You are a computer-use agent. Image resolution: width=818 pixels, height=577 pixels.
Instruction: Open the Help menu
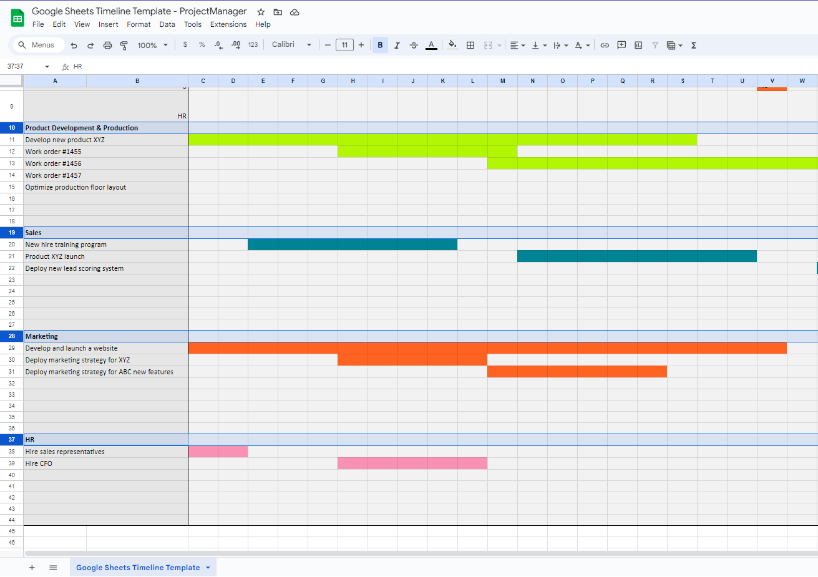(263, 24)
